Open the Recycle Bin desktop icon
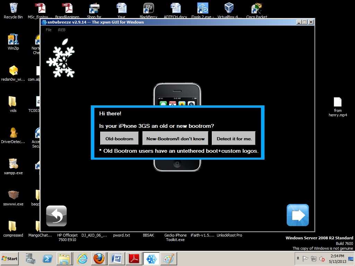355x266 pixels. click(13, 11)
